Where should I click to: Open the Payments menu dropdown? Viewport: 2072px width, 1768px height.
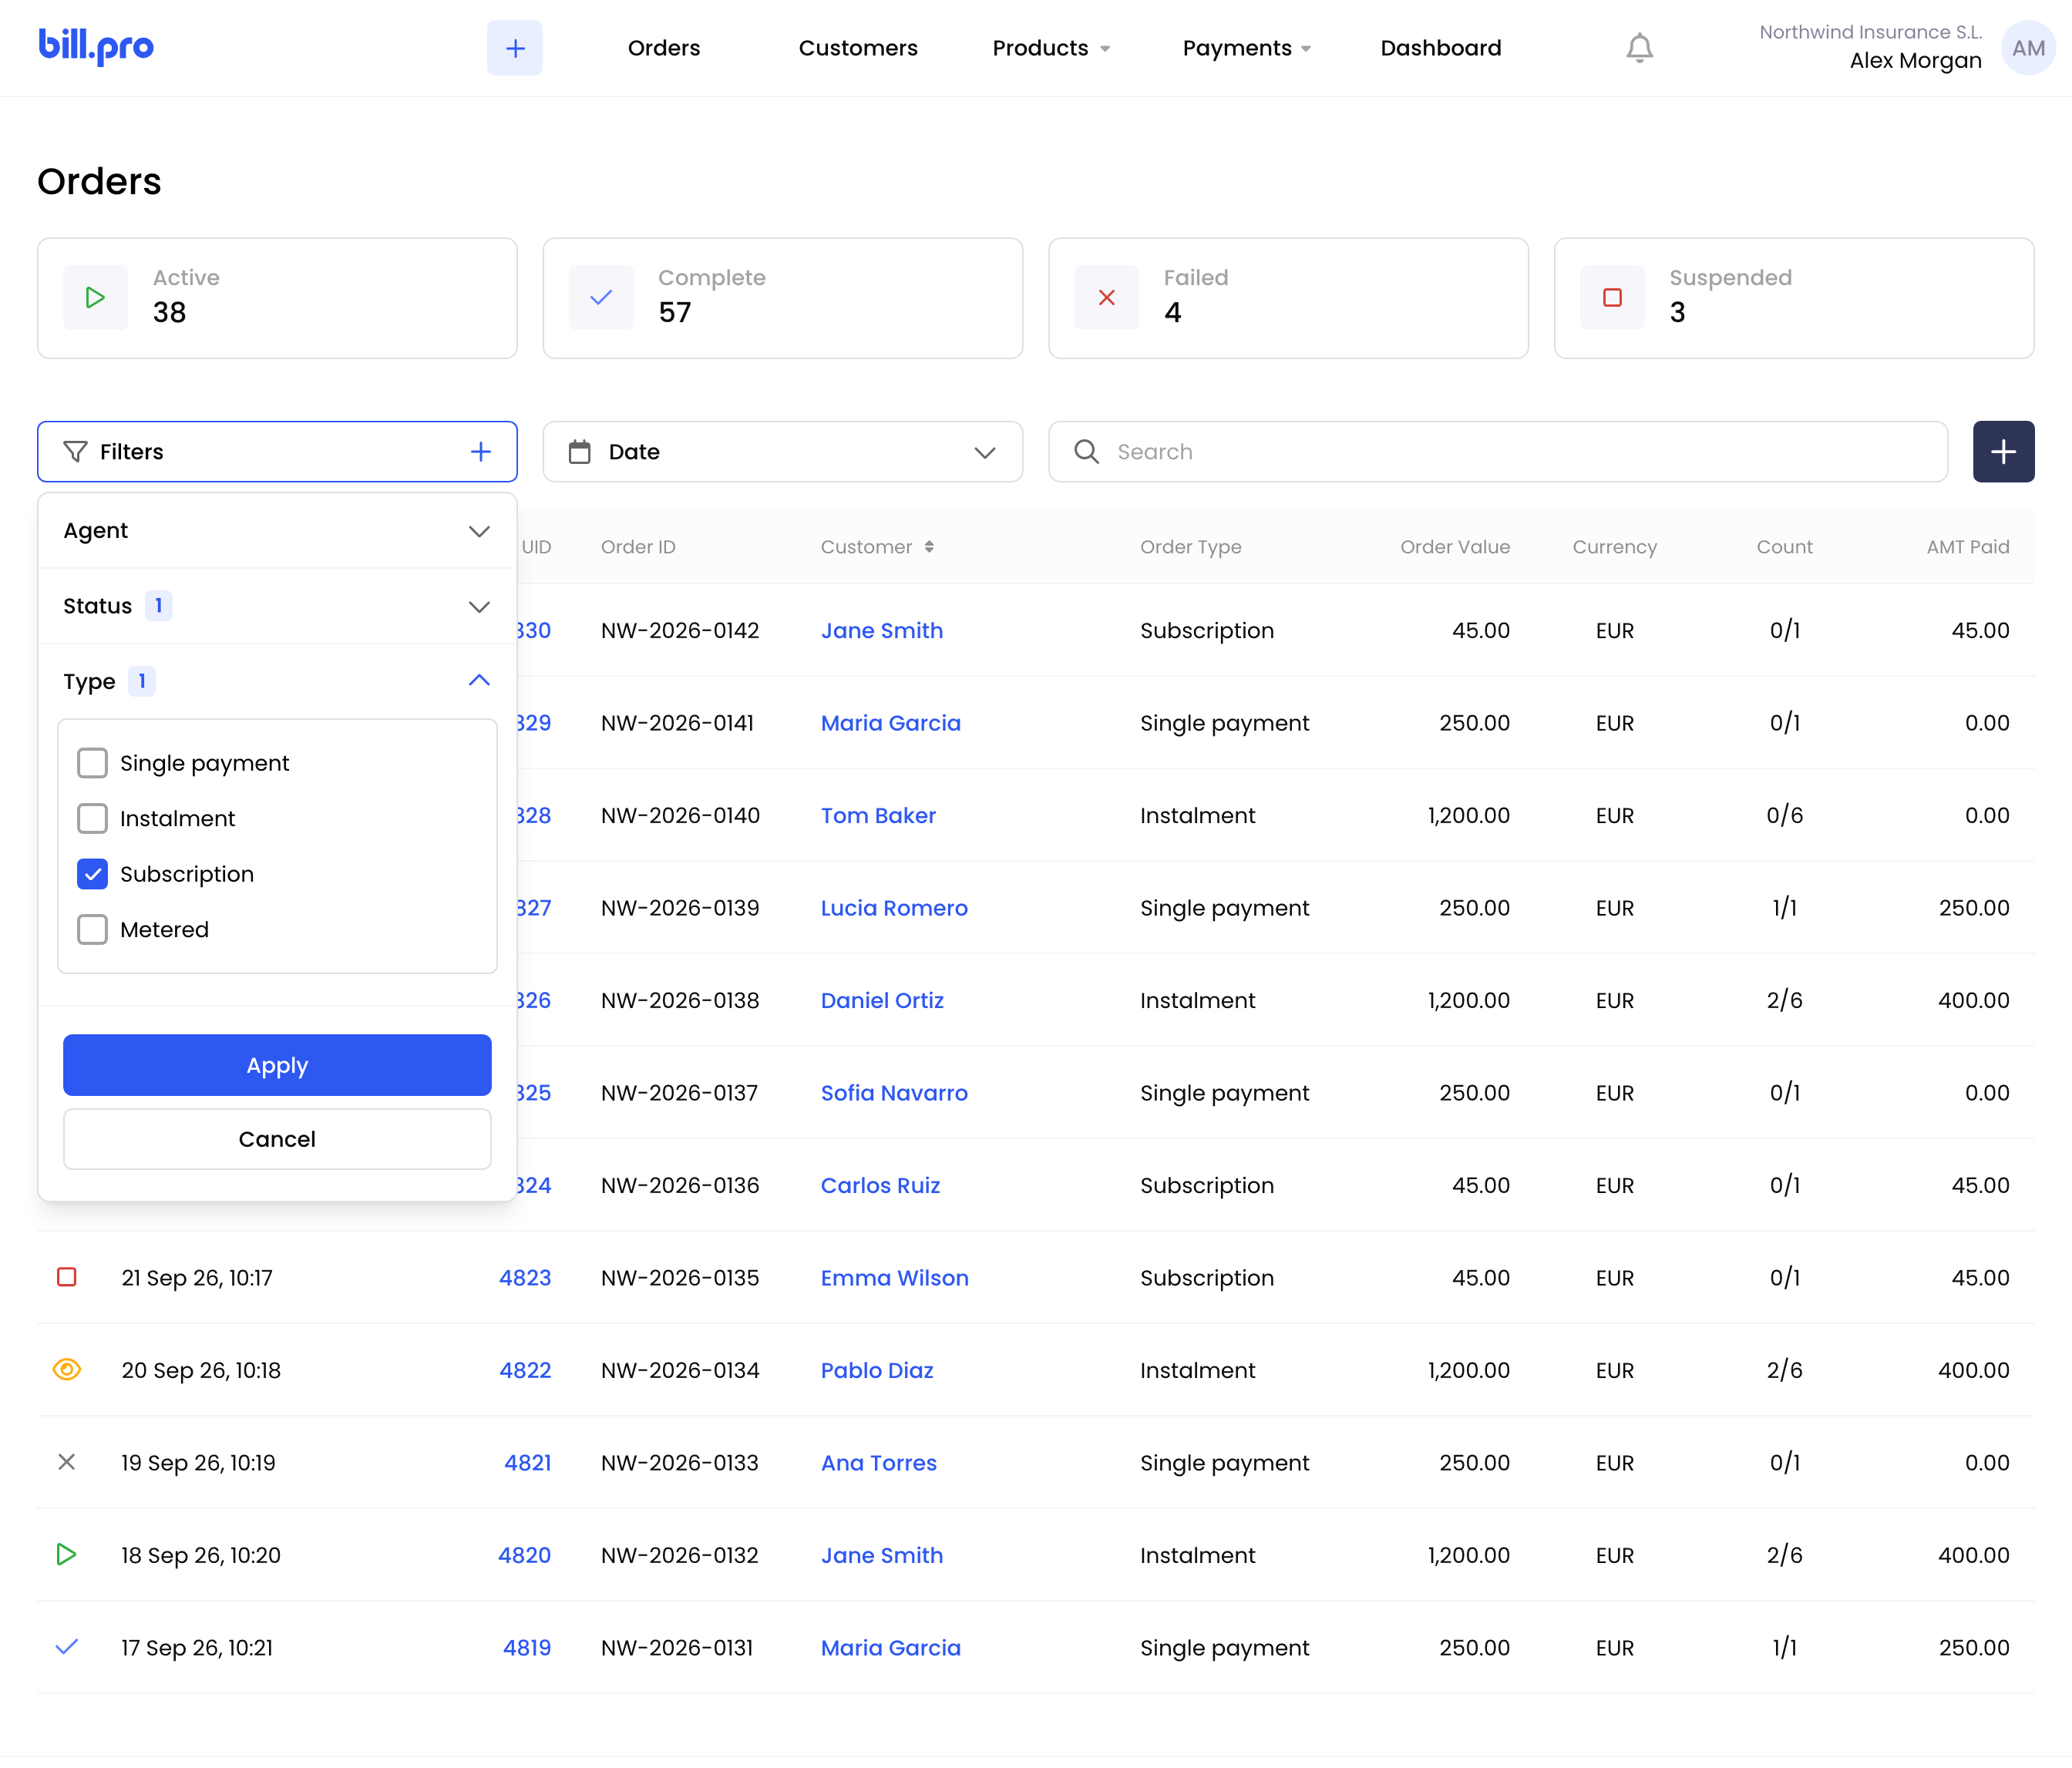coord(1246,48)
